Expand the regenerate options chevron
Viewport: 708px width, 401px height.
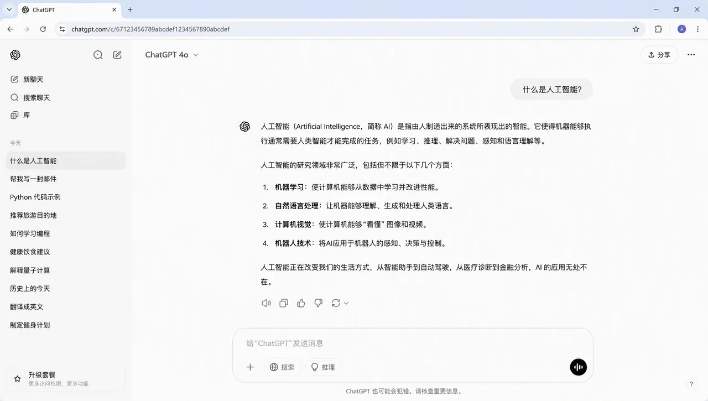pyautogui.click(x=346, y=303)
